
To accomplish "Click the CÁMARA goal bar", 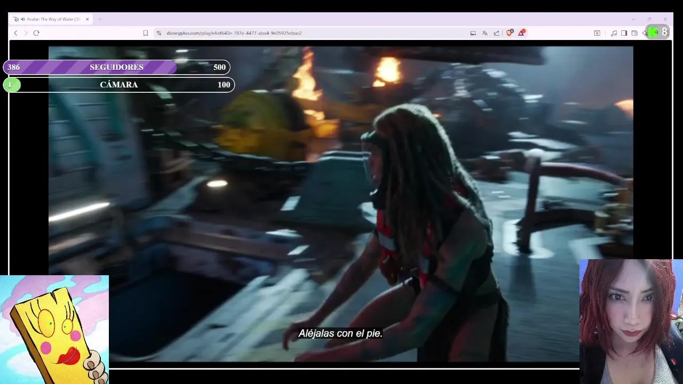I will tap(118, 85).
